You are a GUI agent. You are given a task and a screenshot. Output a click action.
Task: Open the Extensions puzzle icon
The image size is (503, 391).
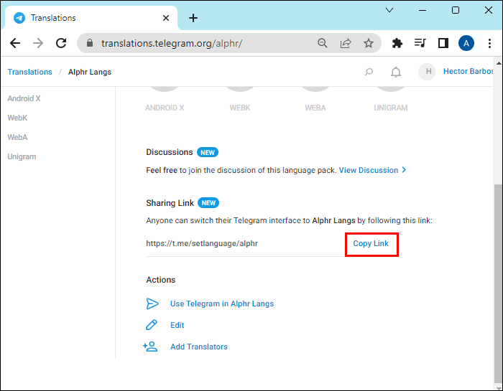click(397, 43)
